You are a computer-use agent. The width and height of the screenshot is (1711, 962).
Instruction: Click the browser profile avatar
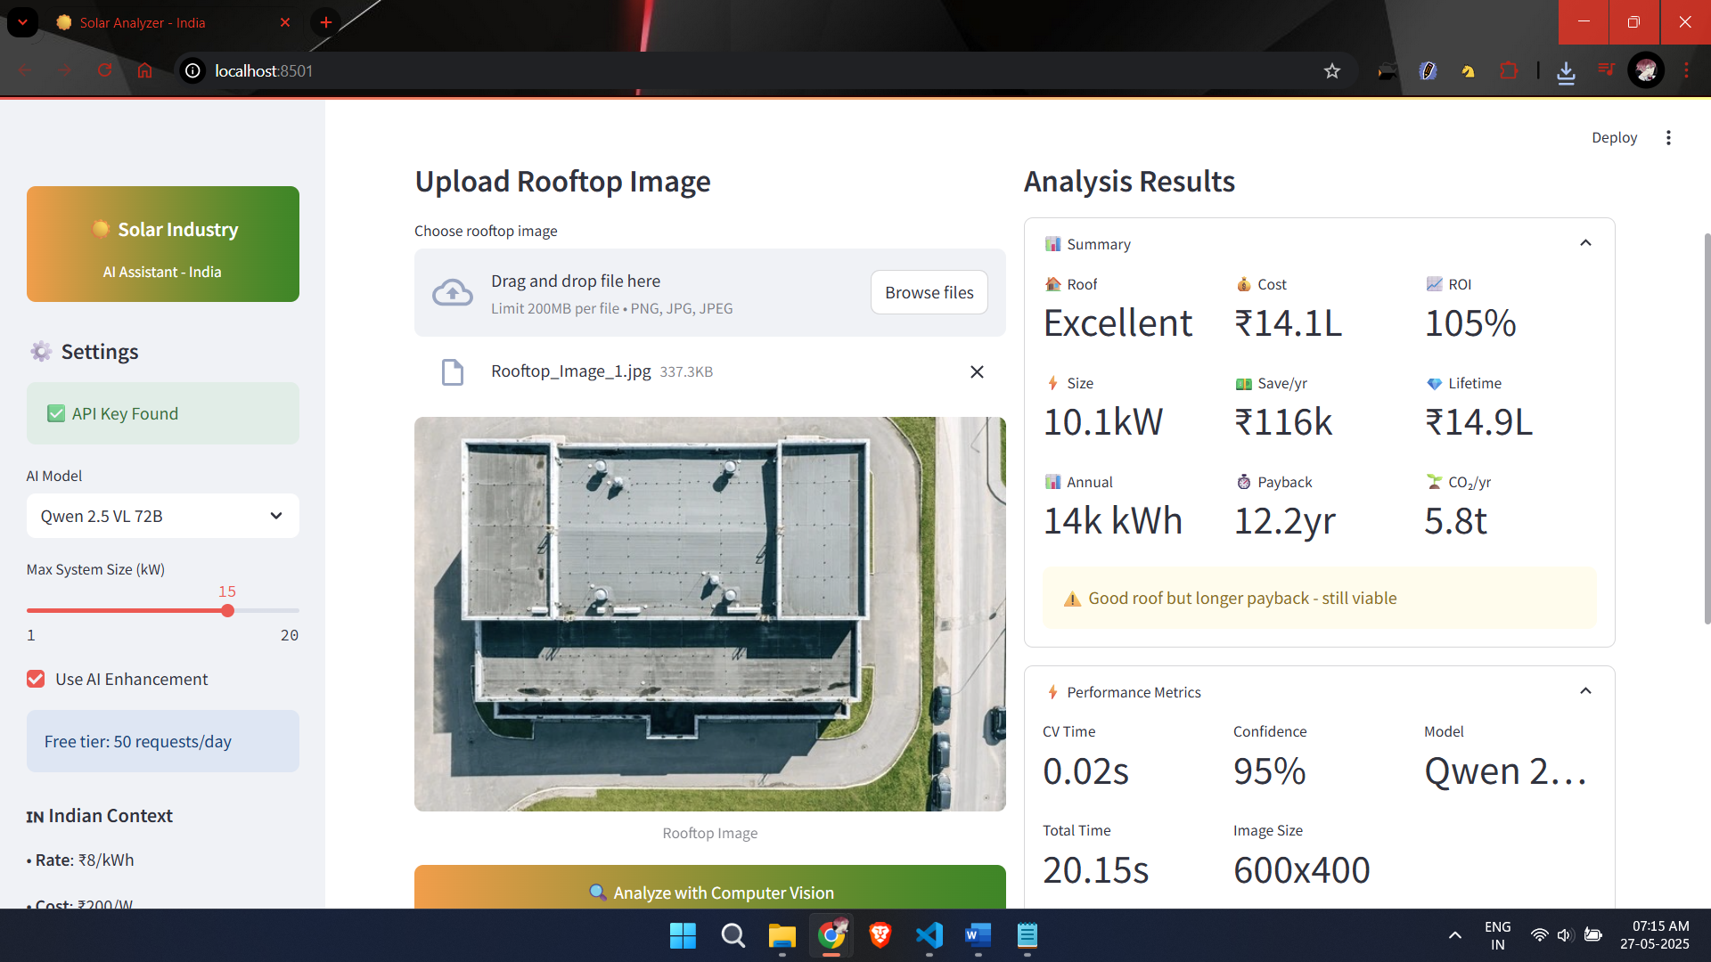pyautogui.click(x=1647, y=70)
